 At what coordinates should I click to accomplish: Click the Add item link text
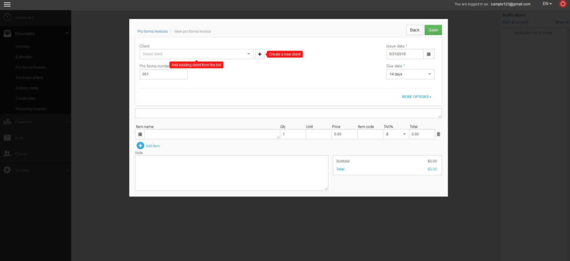pyautogui.click(x=153, y=146)
